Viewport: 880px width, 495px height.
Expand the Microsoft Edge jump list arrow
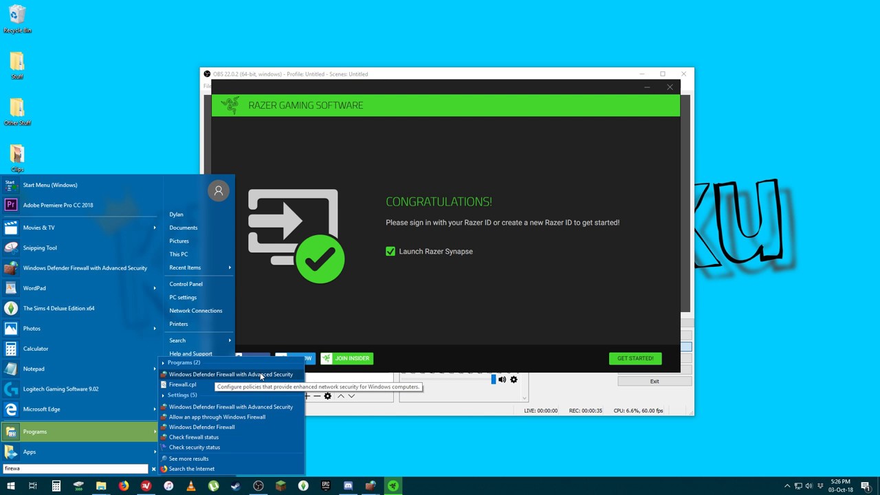155,409
